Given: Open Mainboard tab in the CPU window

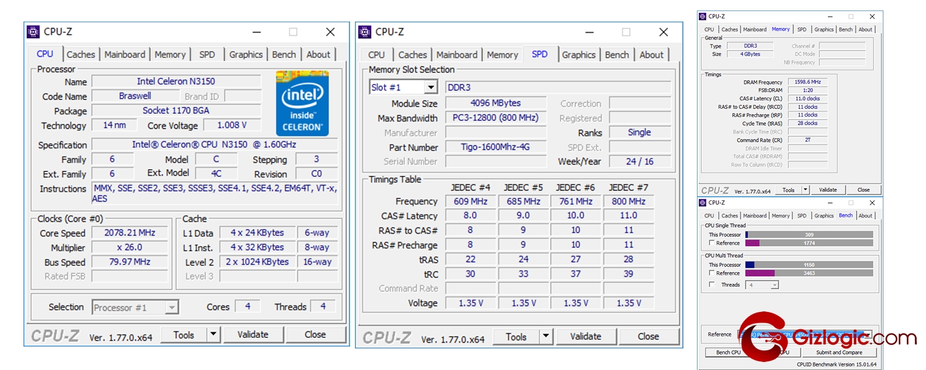Looking at the screenshot, I should click(125, 54).
